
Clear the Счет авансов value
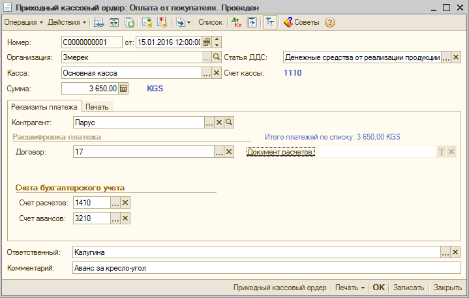[x=126, y=219]
